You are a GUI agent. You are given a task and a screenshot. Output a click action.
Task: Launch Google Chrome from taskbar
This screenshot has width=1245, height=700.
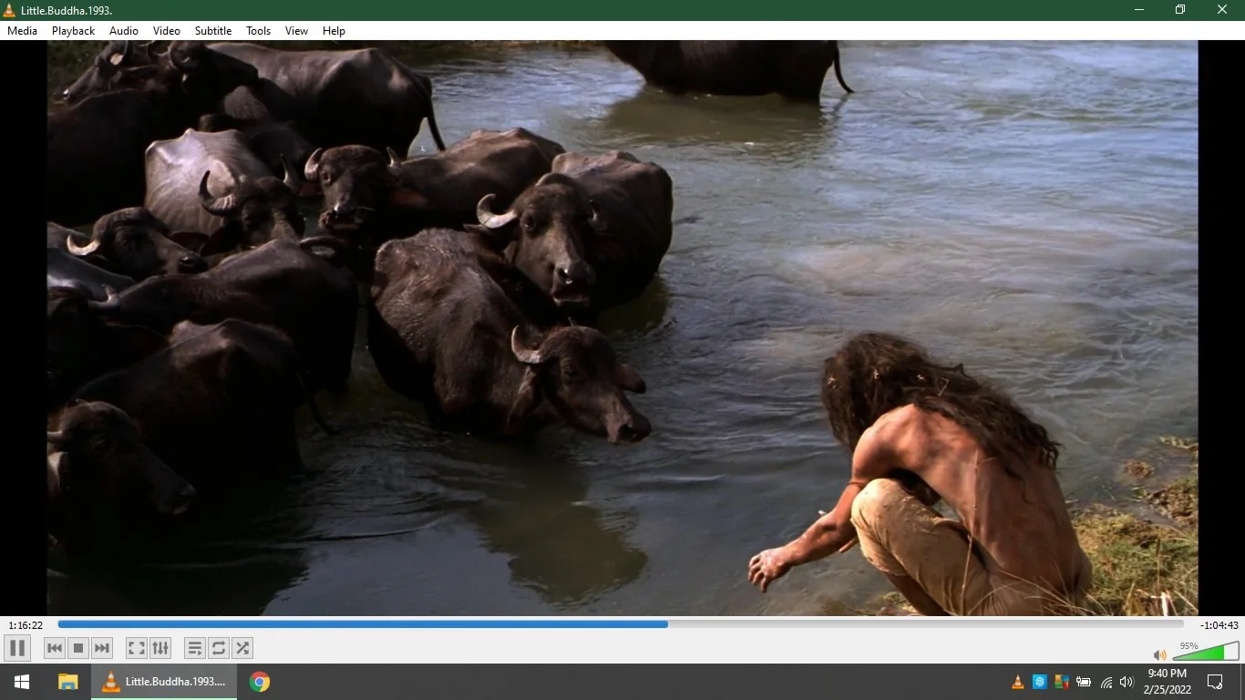(260, 682)
